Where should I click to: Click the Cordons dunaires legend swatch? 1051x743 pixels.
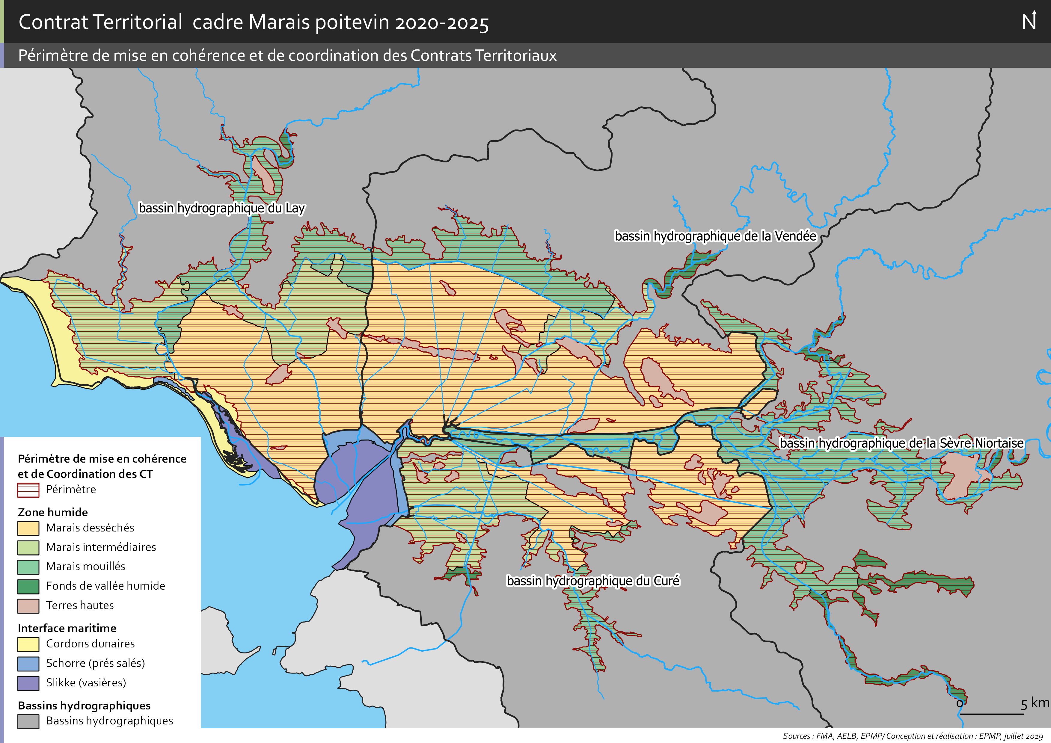point(28,644)
